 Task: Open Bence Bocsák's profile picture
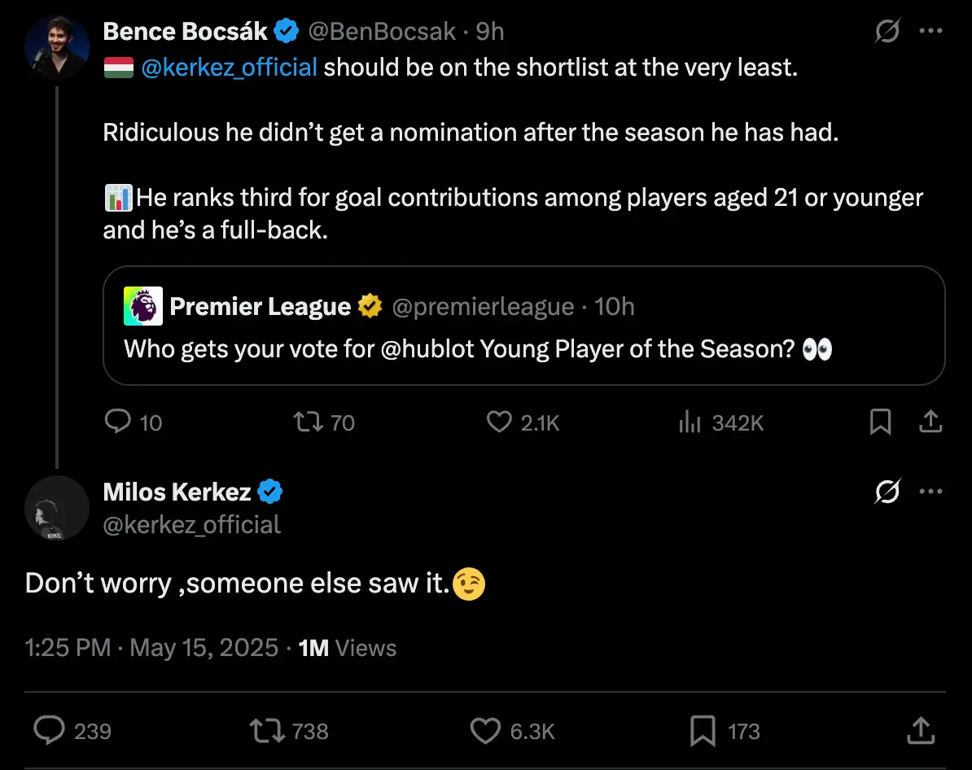pos(57,46)
